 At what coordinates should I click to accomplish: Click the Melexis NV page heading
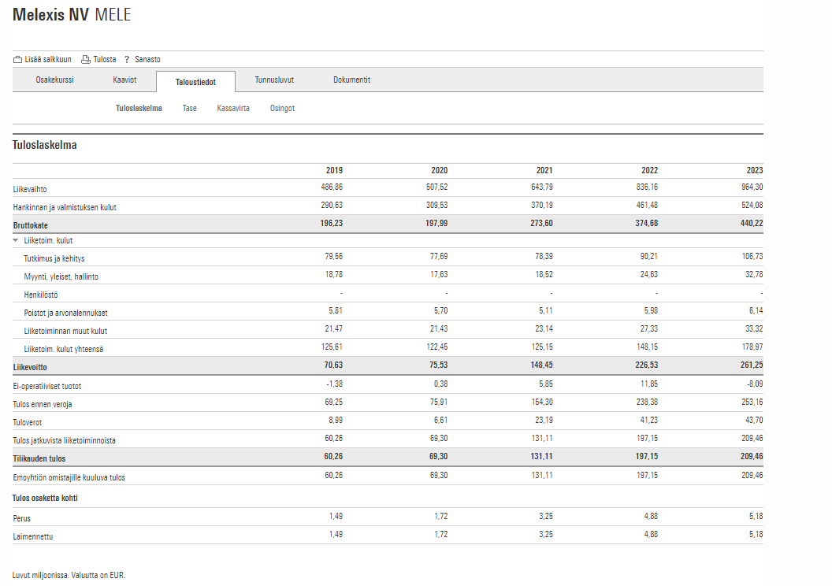click(x=50, y=16)
